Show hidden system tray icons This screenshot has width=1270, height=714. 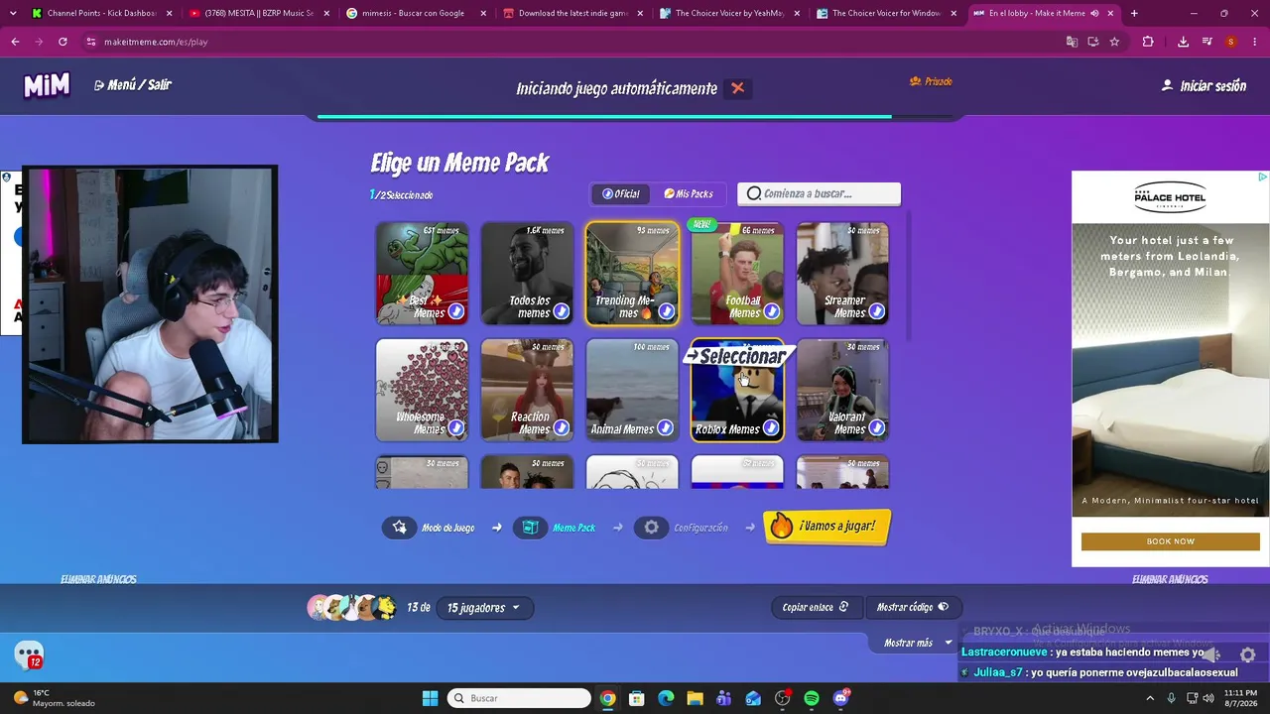[x=1151, y=698]
